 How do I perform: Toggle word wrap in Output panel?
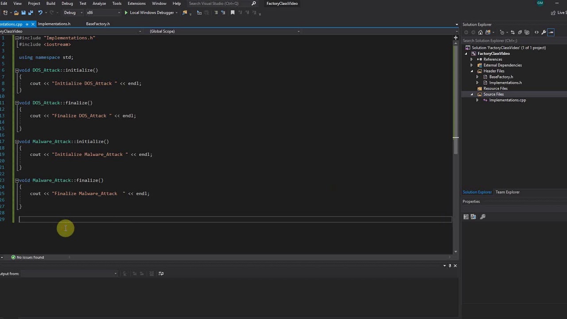(x=161, y=273)
